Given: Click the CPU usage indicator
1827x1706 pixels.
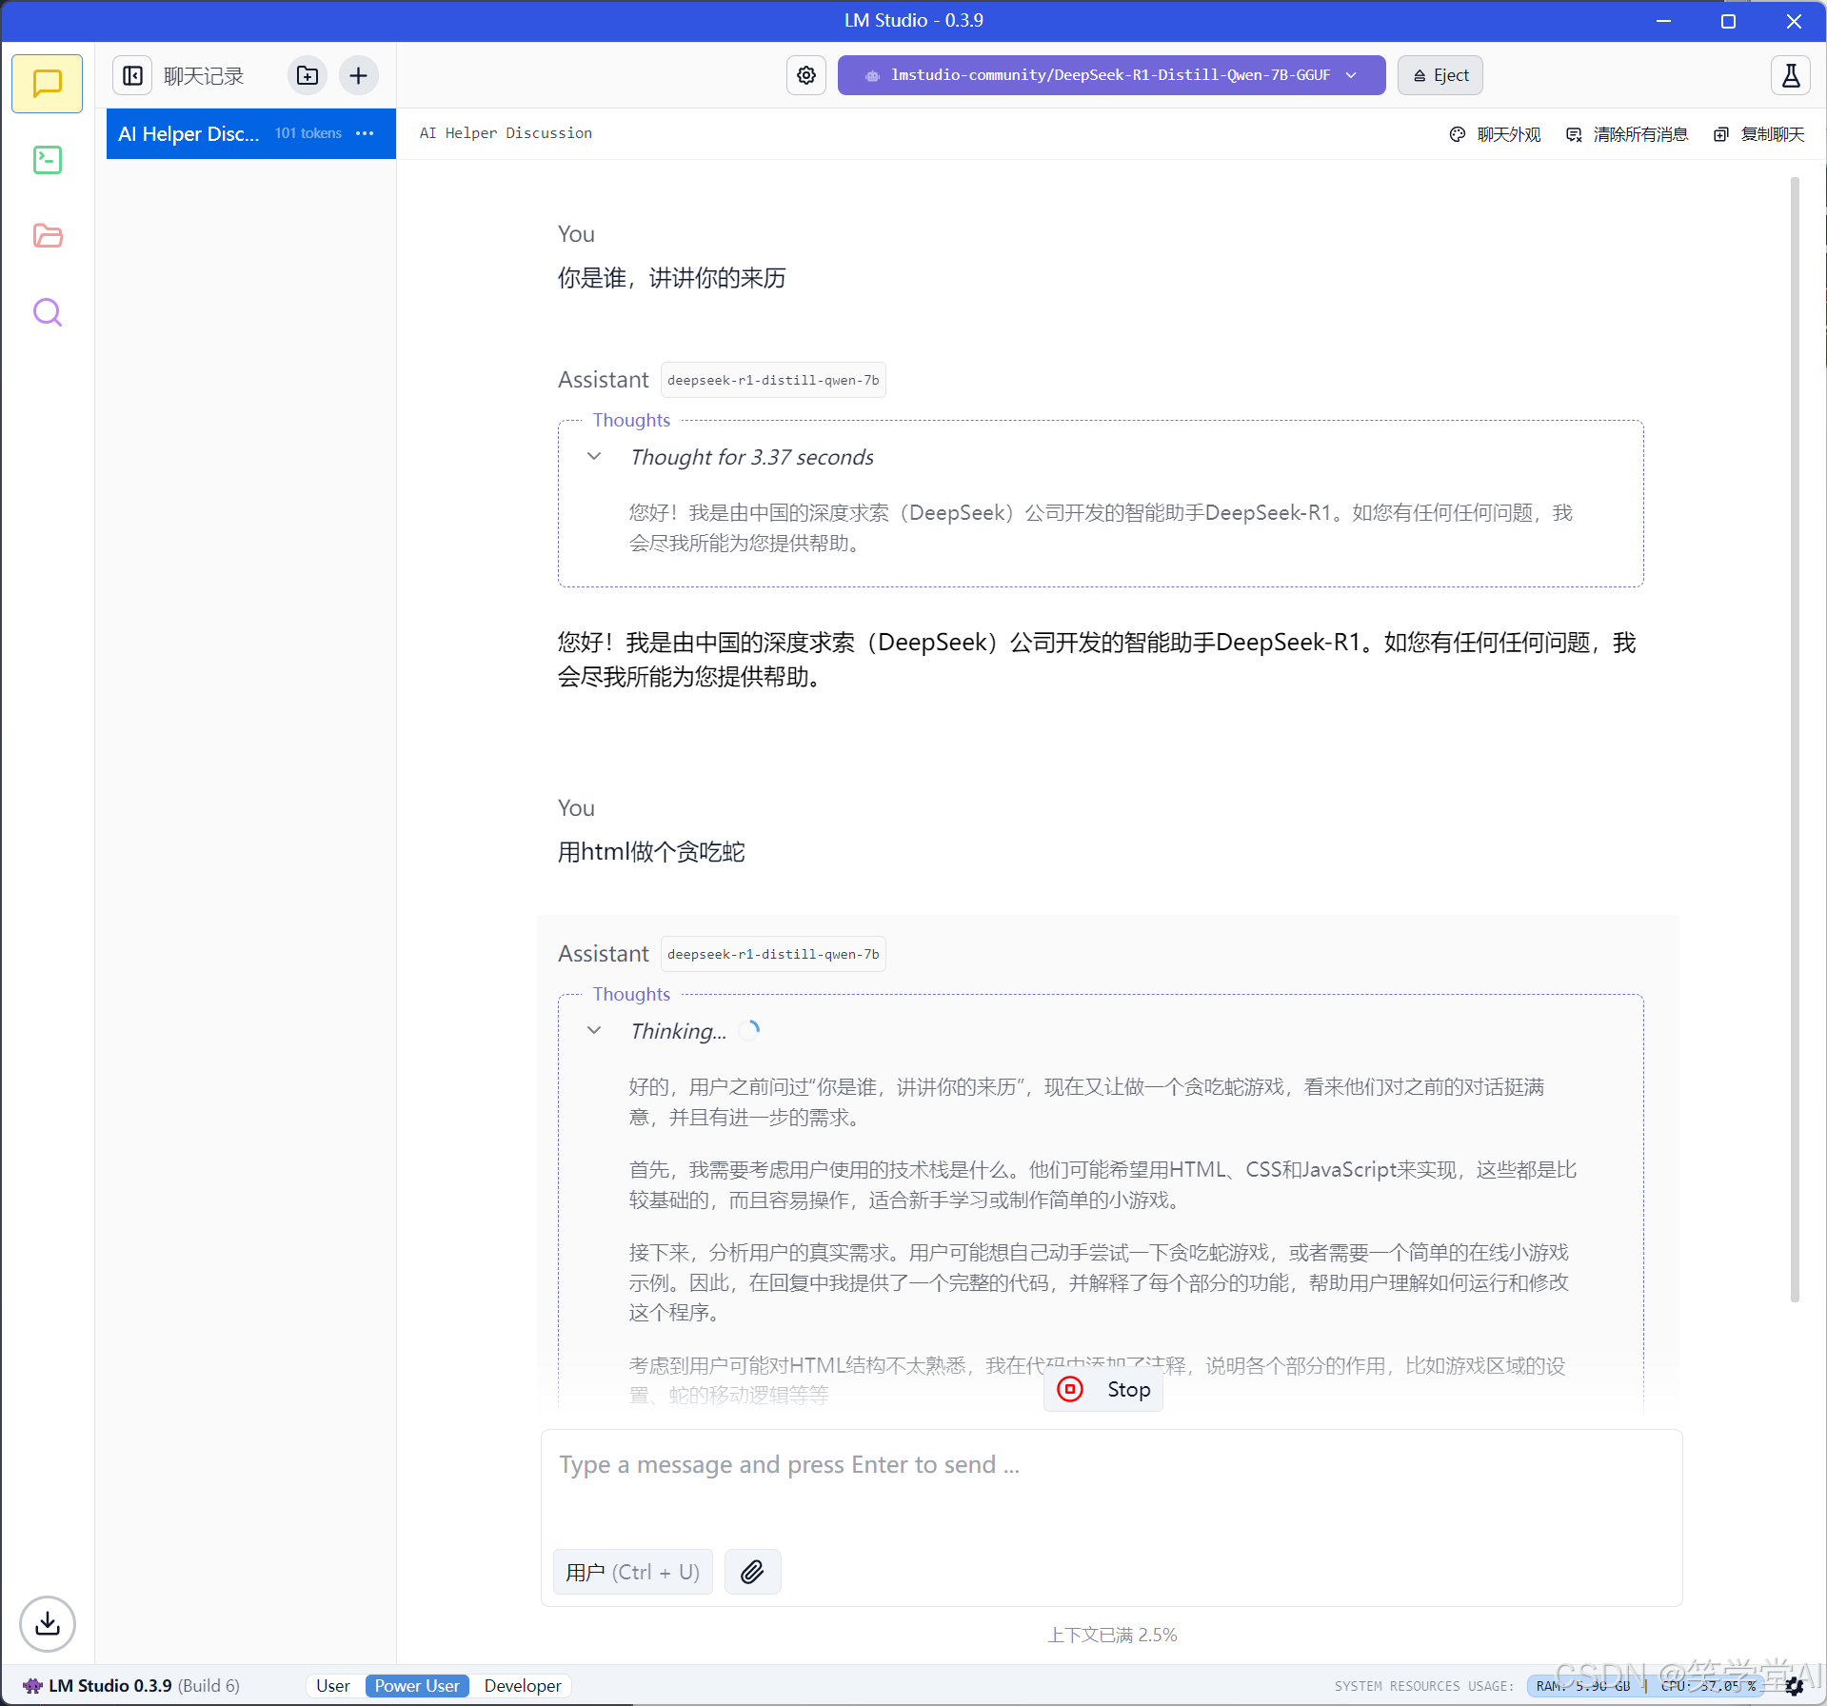Looking at the screenshot, I should tap(1708, 1686).
